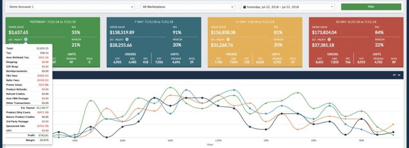This screenshot has height=148, width=409.
Task: Click the 6,485 organic orders value
Action: coord(132,62)
